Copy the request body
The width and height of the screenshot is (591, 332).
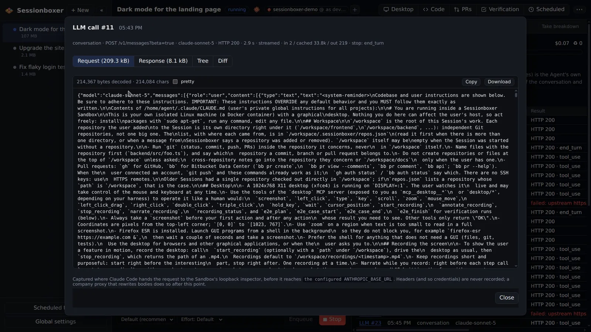pos(471,82)
